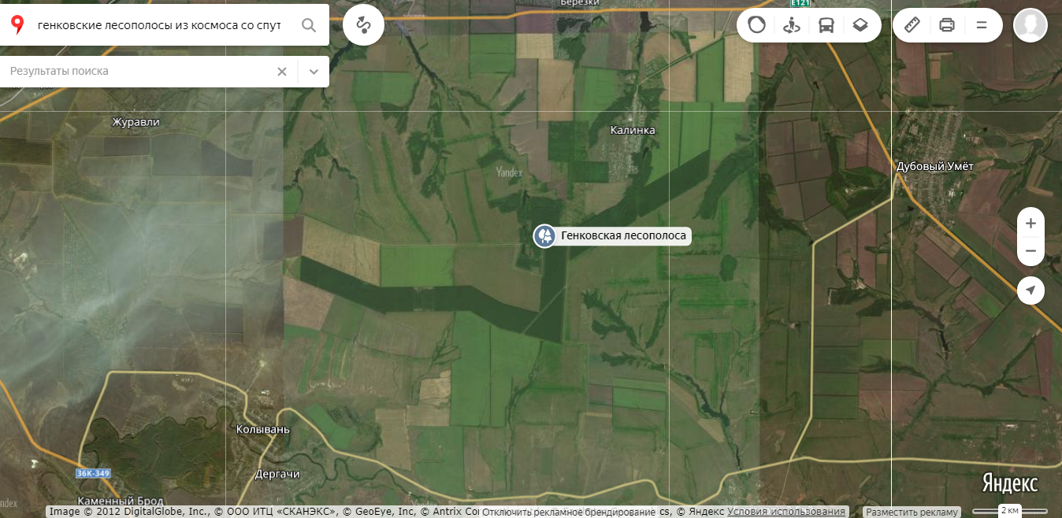The height and width of the screenshot is (518, 1062).
Task: Click the Yandex Maps red pin logo
Action: pos(17,25)
